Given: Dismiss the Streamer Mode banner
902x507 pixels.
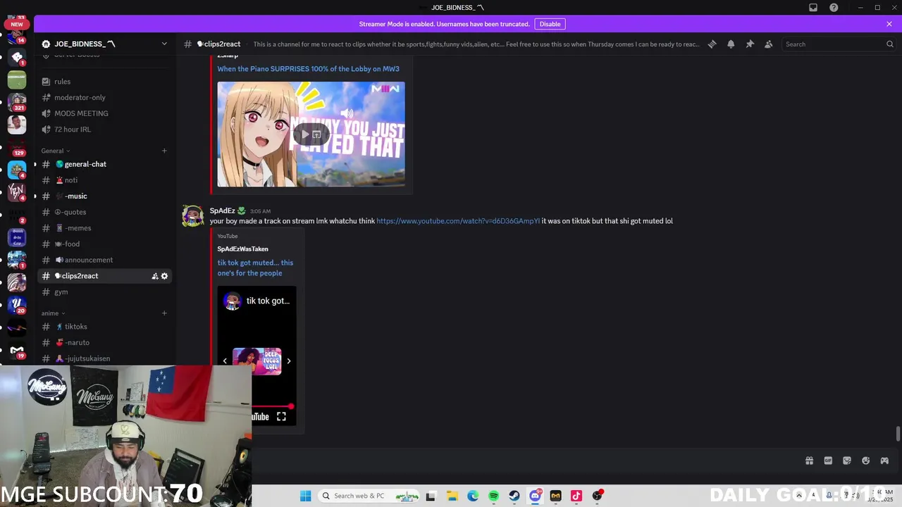Looking at the screenshot, I should (889, 24).
